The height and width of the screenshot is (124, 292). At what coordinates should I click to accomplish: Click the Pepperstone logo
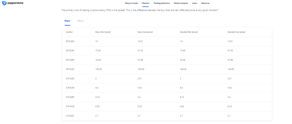coord(13,3)
